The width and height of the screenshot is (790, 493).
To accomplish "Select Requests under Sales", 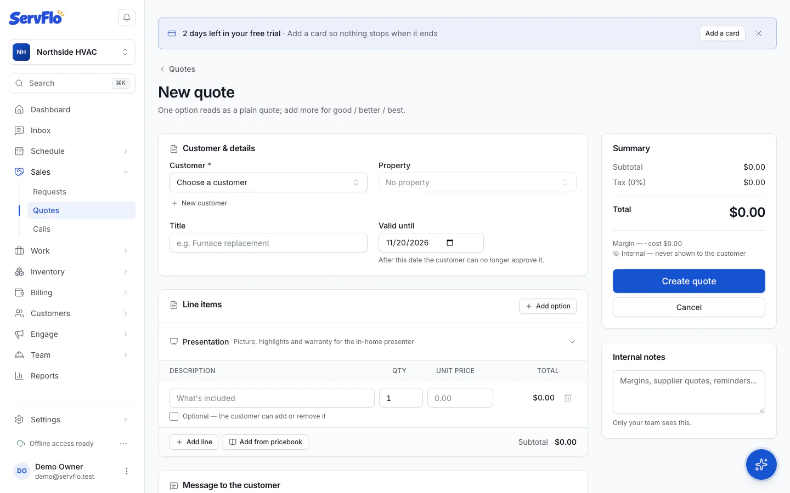I will [81, 192].
